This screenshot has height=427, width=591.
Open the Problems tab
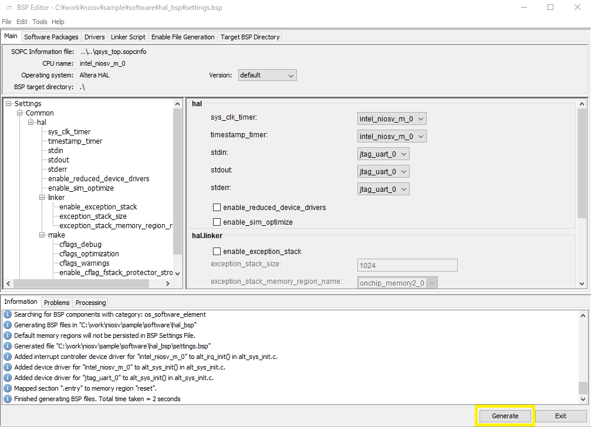56,302
